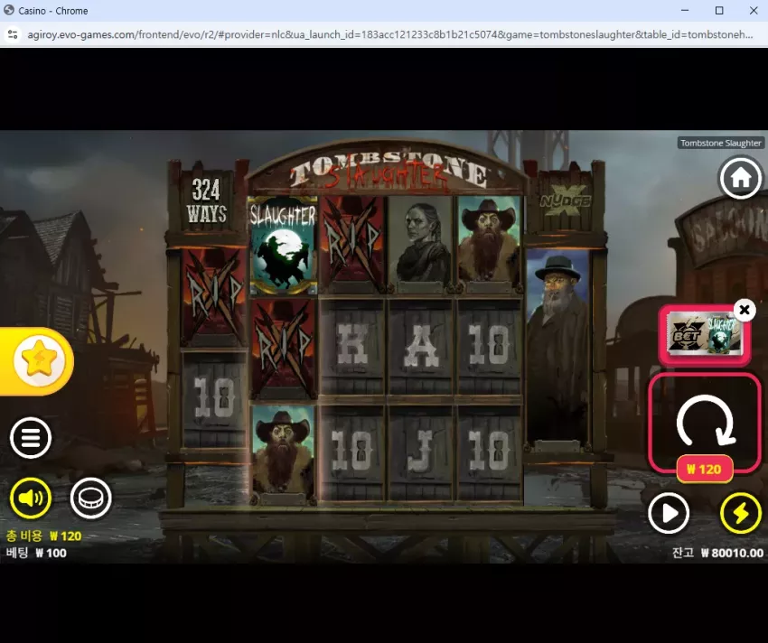This screenshot has height=643, width=768.
Task: Click the xNudge sign above the right reel
Action: [566, 200]
